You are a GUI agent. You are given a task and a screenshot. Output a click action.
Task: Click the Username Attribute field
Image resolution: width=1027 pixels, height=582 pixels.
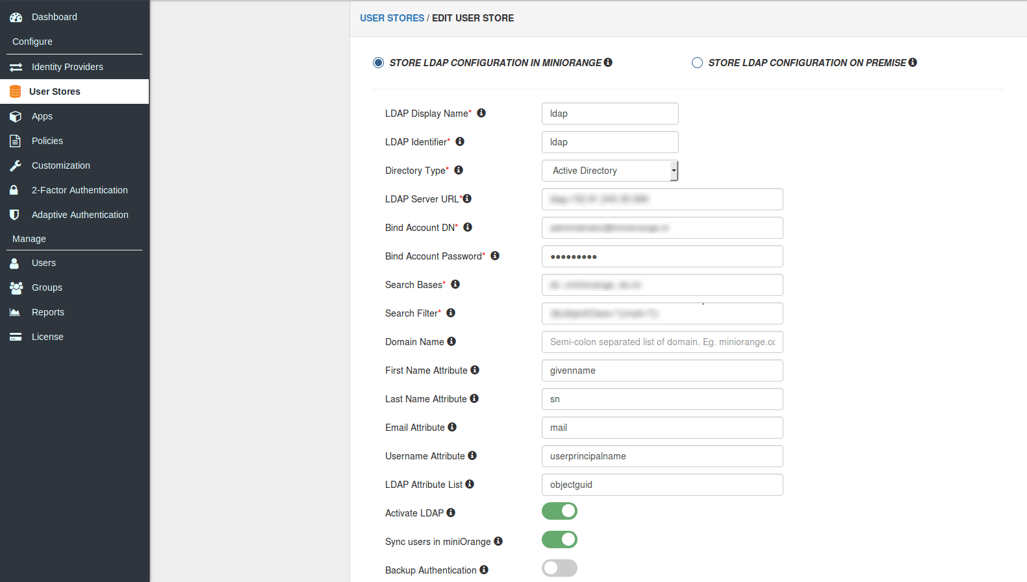point(663,456)
